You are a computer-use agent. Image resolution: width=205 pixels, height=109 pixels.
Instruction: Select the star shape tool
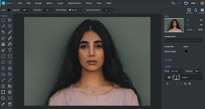pos(10,68)
